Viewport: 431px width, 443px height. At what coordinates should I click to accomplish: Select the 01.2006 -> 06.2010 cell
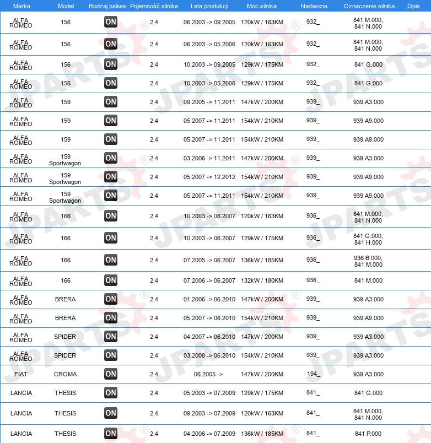pyautogui.click(x=209, y=299)
